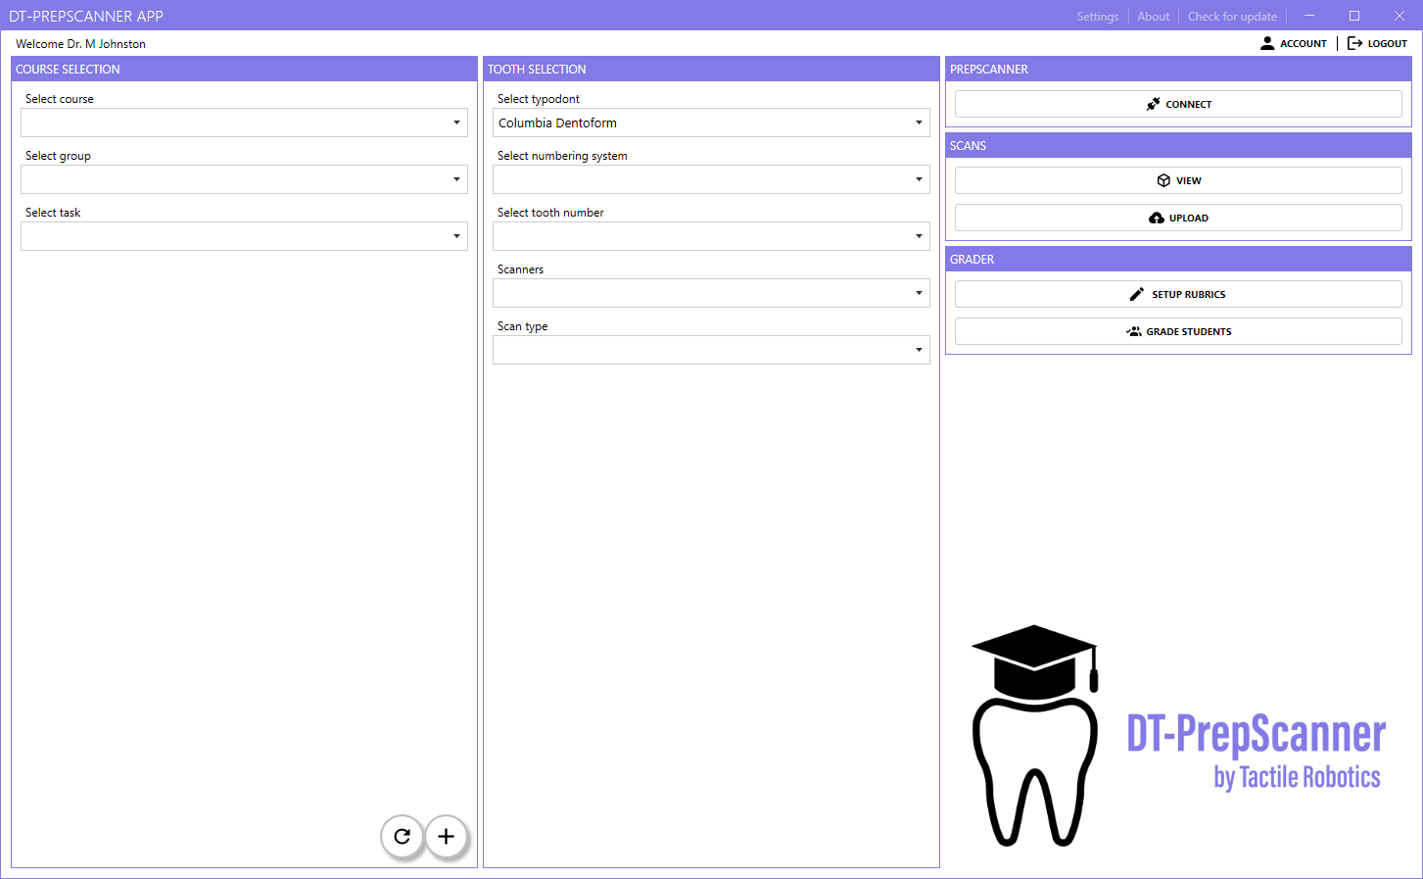
Task: Click the PREPSCANNER panel header
Action: click(1178, 69)
